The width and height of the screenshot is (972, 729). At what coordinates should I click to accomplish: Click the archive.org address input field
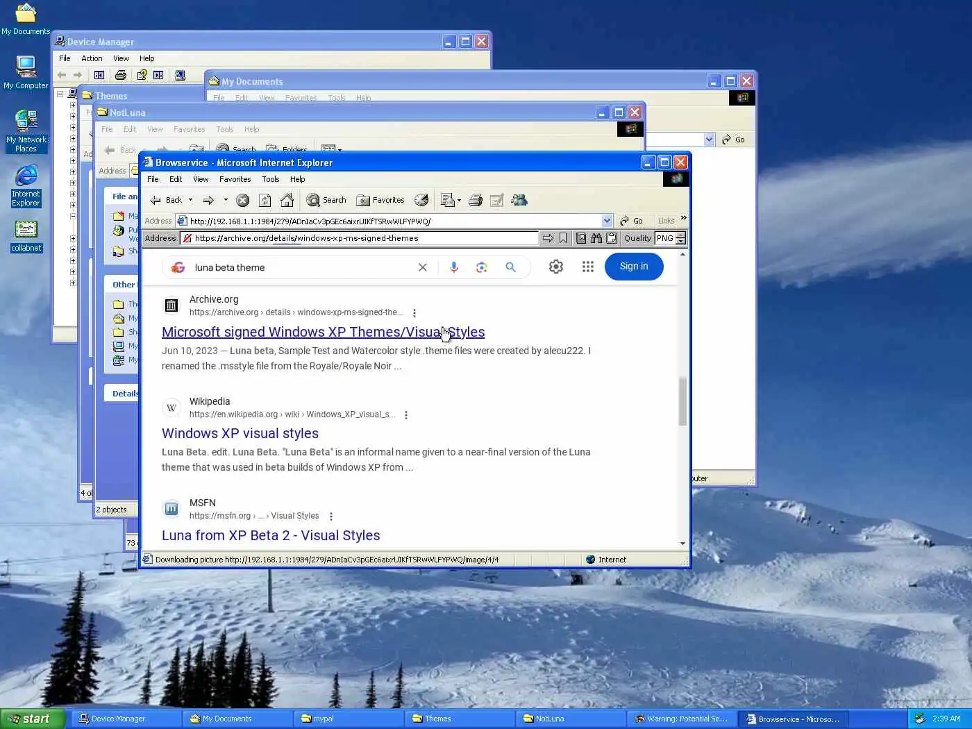point(359,238)
